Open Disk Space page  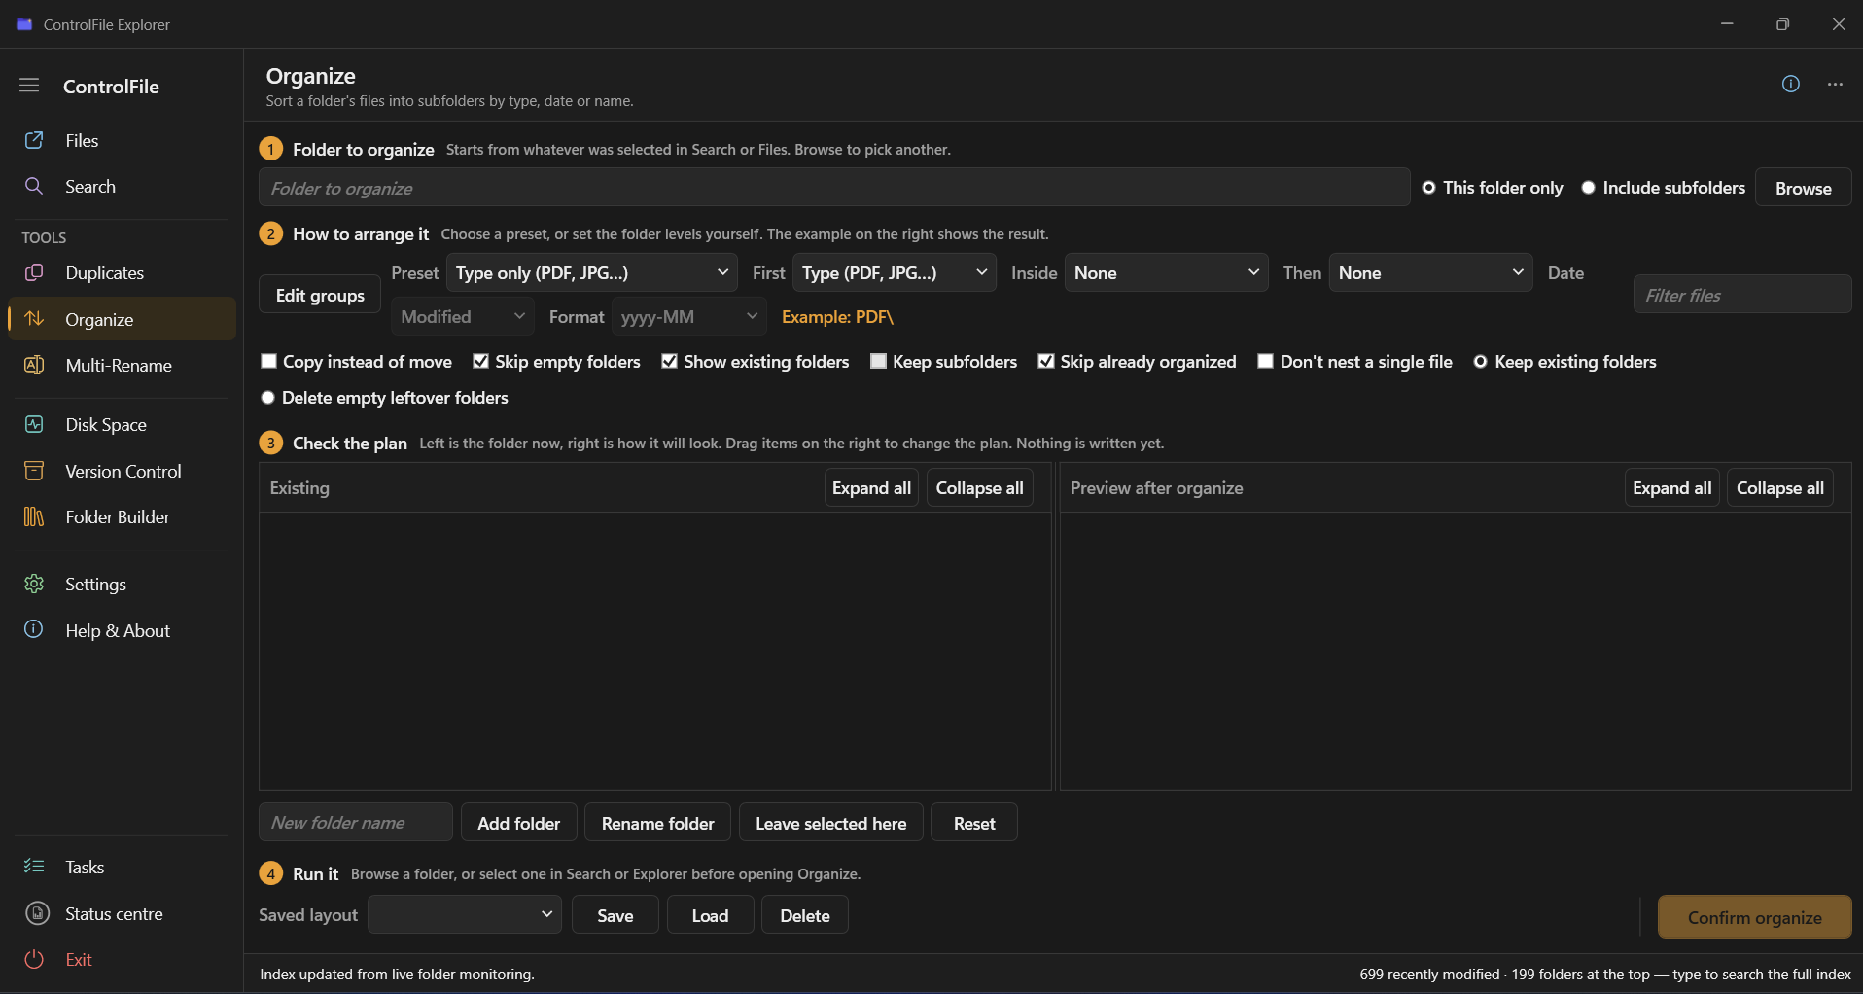point(123,424)
